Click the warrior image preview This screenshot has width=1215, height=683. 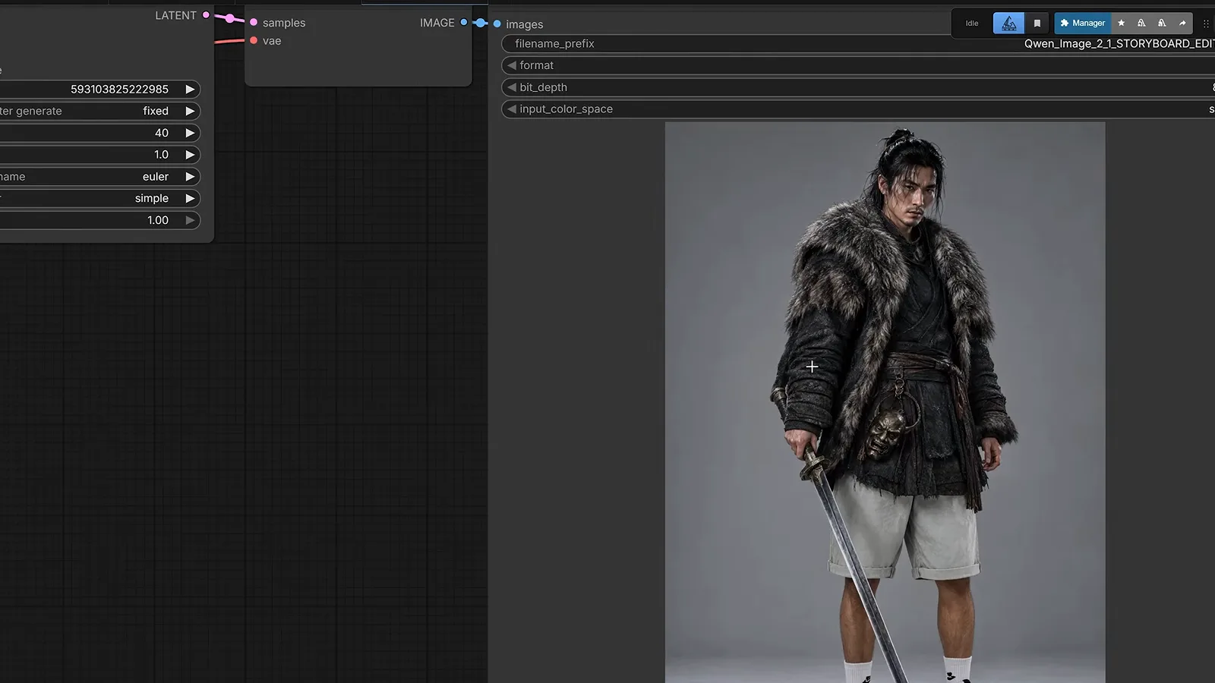tap(885, 402)
